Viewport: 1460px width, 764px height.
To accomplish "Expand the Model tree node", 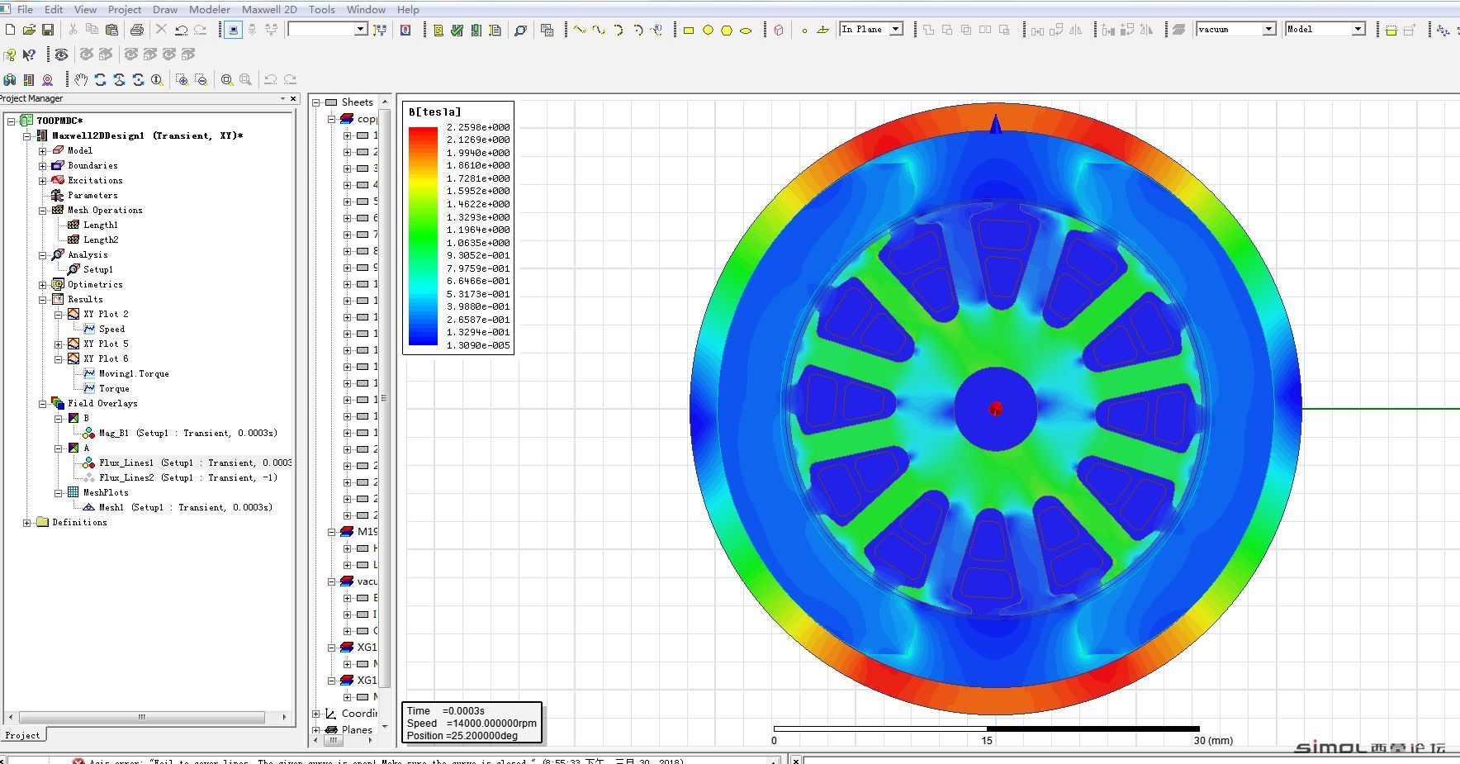I will [x=43, y=150].
